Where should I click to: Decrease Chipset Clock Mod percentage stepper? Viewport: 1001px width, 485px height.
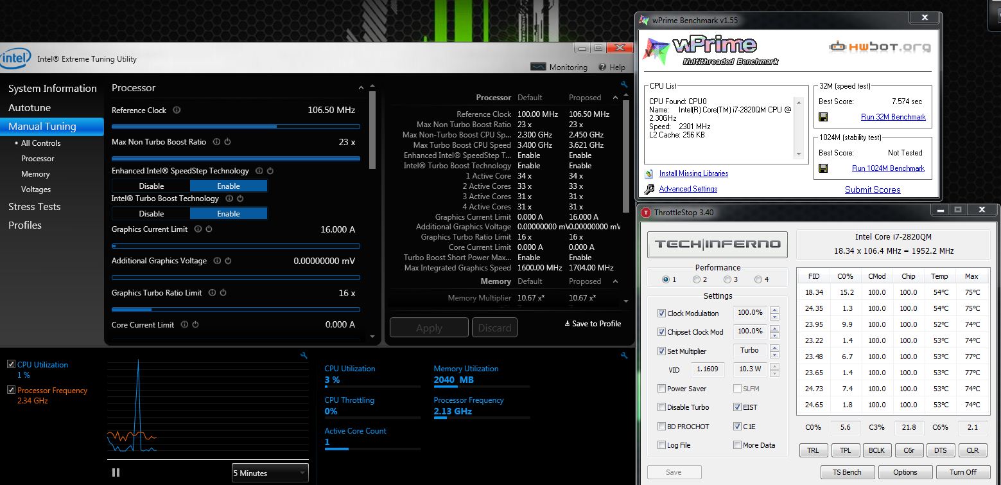775,335
